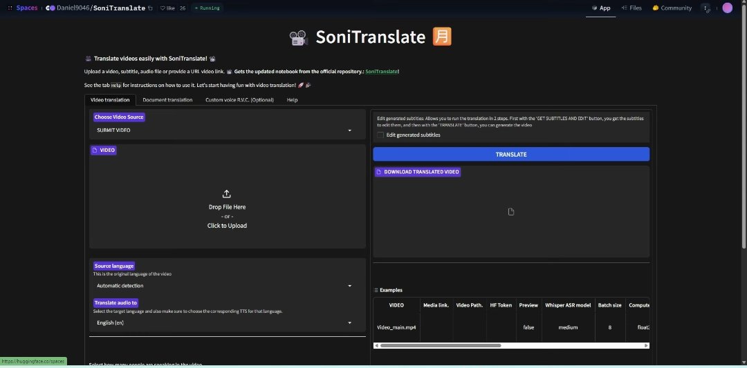Select the Document translation tab
This screenshot has height=368, width=747.
coord(167,100)
